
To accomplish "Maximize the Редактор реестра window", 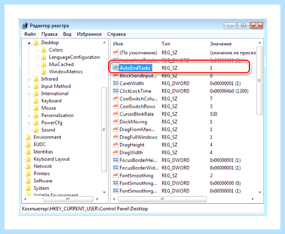I will [x=243, y=25].
